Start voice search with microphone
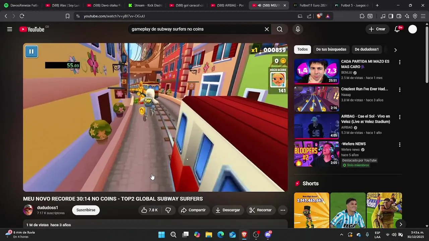The width and height of the screenshot is (429, 241). (298, 29)
